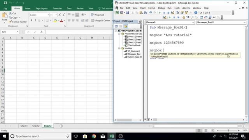Center text horizontally in Excel ribbon

[73, 21]
